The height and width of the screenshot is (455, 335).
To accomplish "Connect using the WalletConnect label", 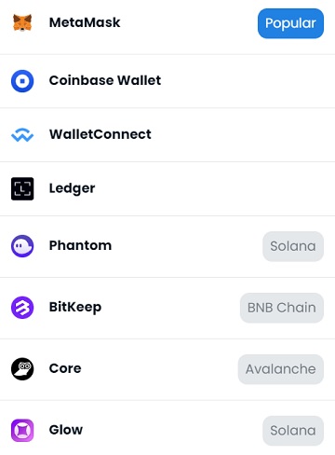I will [x=100, y=134].
